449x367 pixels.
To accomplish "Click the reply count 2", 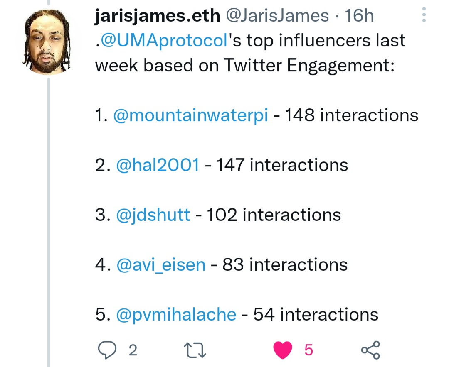I will pyautogui.click(x=133, y=350).
